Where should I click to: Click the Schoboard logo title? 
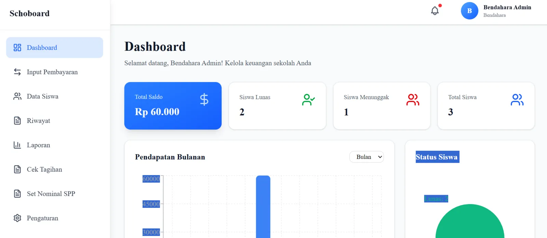(29, 13)
